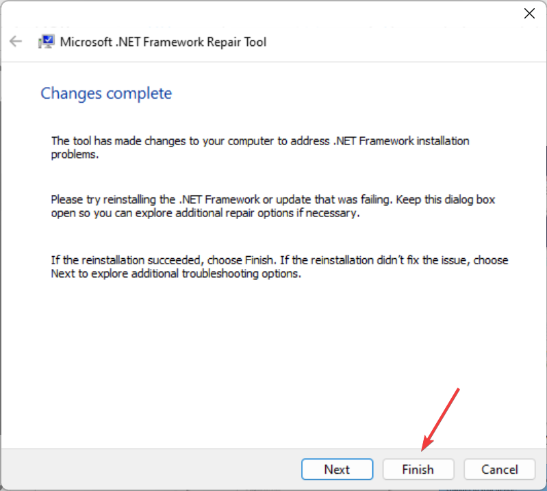
Task: Click 'choose Finish' text in the last paragraph
Action: [x=240, y=260]
